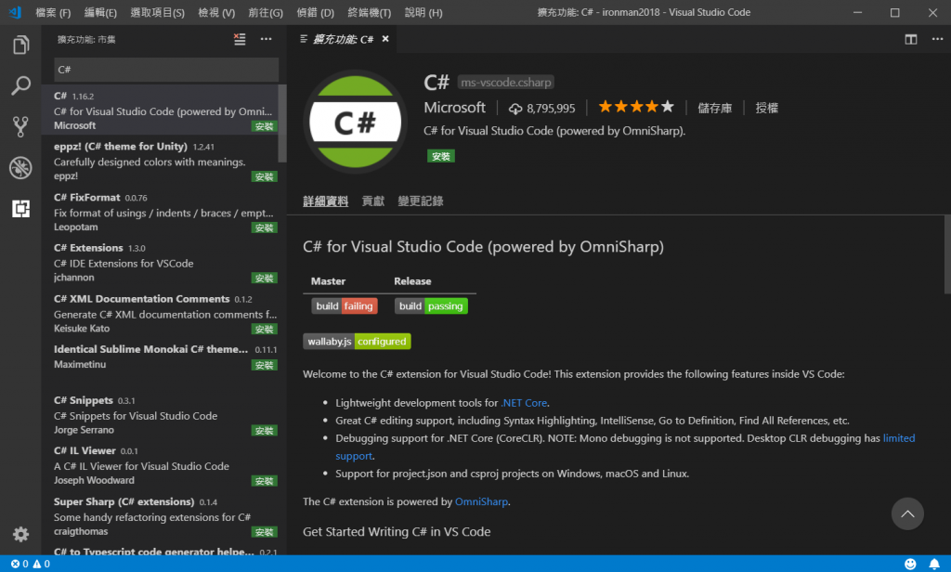The width and height of the screenshot is (951, 572).
Task: Open the Source Control view
Action: (20, 127)
